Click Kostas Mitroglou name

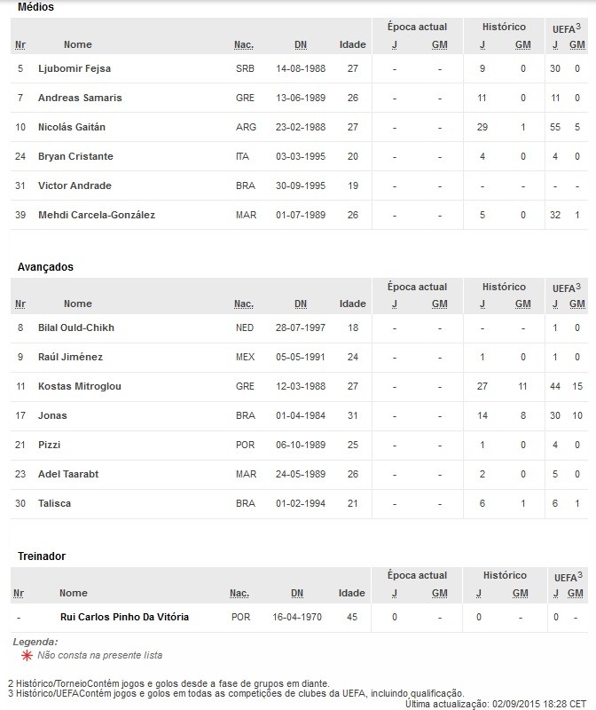point(80,386)
